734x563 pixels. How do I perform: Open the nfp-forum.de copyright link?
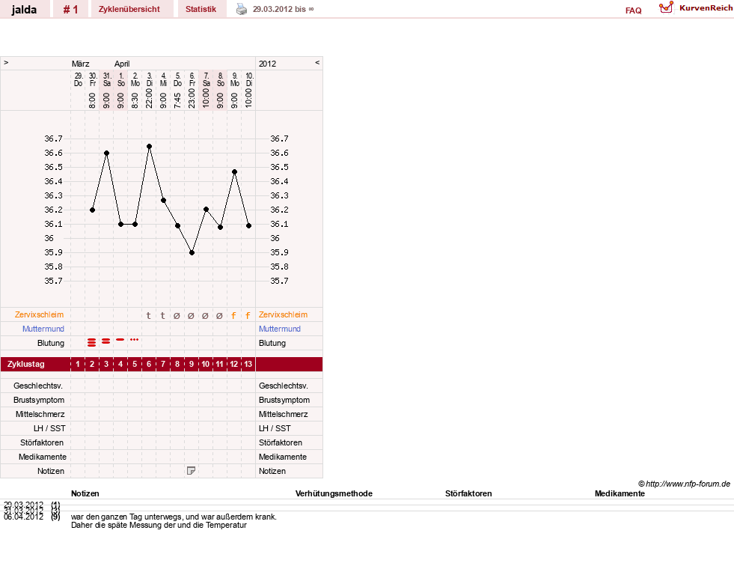684,484
